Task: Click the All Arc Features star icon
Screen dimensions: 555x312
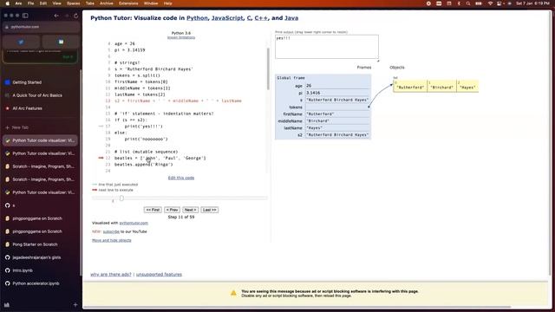Action: point(8,108)
